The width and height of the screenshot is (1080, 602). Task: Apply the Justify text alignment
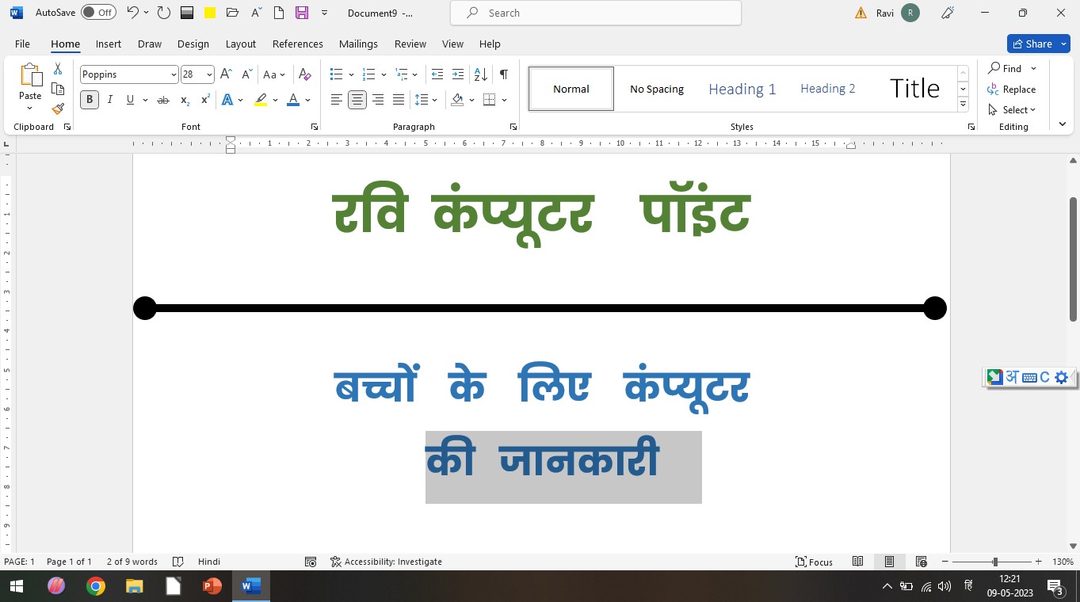point(399,100)
